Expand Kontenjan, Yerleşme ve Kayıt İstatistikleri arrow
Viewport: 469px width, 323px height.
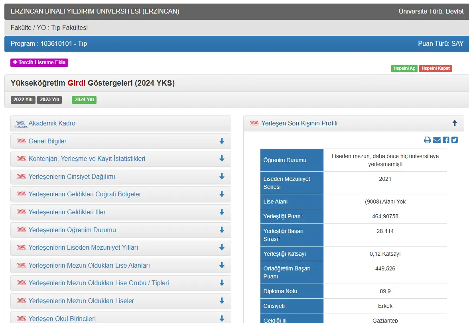(x=222, y=159)
